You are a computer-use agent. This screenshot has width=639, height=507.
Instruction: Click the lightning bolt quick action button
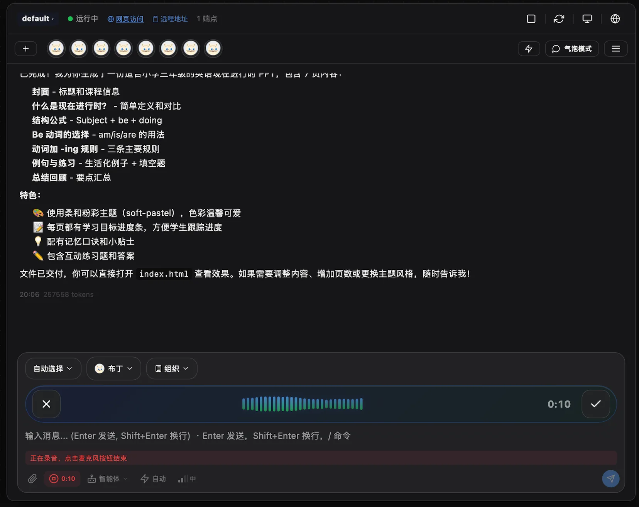tap(529, 49)
